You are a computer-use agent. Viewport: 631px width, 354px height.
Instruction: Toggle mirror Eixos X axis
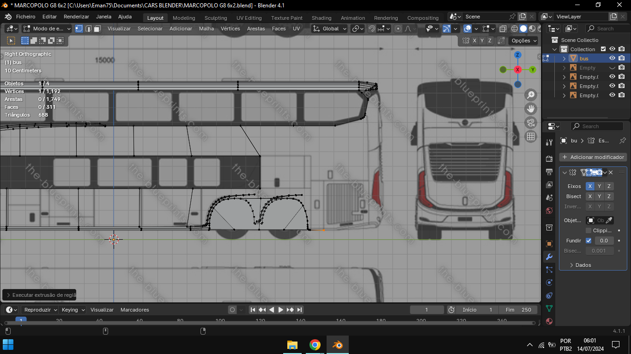click(x=590, y=186)
